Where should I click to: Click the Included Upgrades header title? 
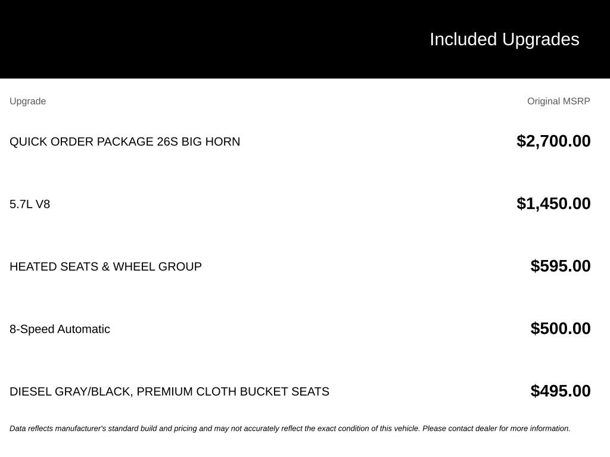[504, 40]
